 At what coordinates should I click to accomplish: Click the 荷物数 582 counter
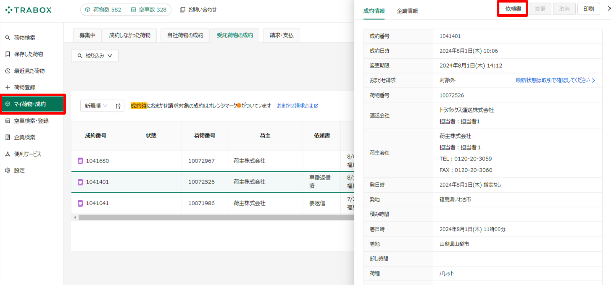point(103,10)
